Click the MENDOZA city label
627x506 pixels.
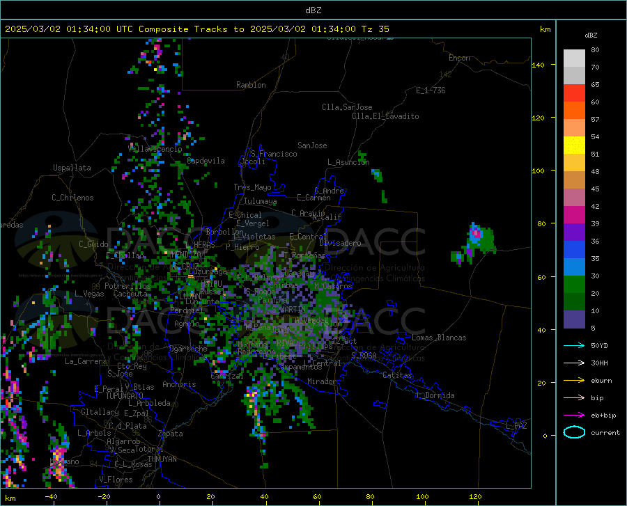(186, 254)
